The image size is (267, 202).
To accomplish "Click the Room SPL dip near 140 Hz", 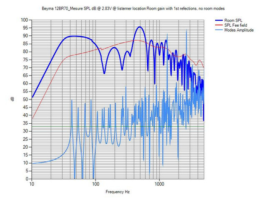I will click(104, 73).
